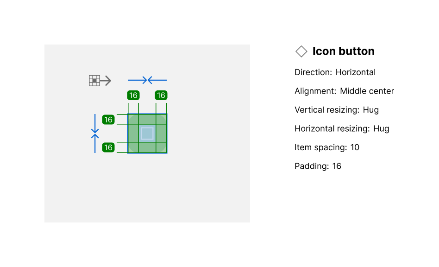Click the blue vertical inward arrows icon
This screenshot has height=267, width=439.
95,133
